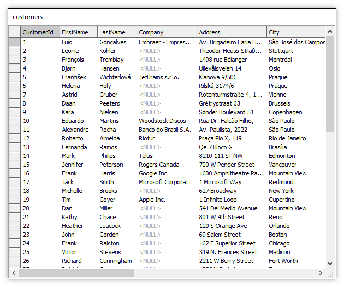Select Address cell '541 Del Medio Avenue'
The width and height of the screenshot is (344, 287).
coord(232,208)
